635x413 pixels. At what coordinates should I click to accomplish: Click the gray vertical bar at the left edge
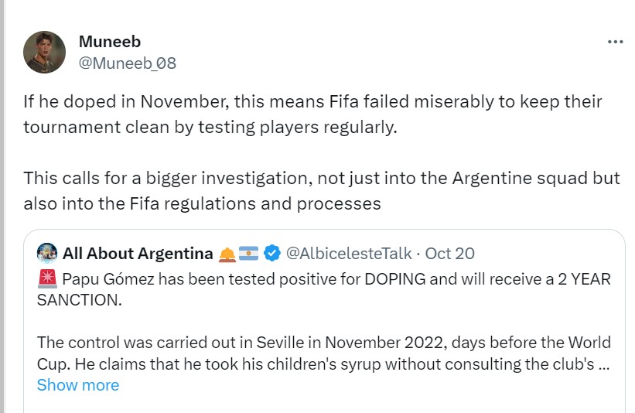[x=2, y=206]
